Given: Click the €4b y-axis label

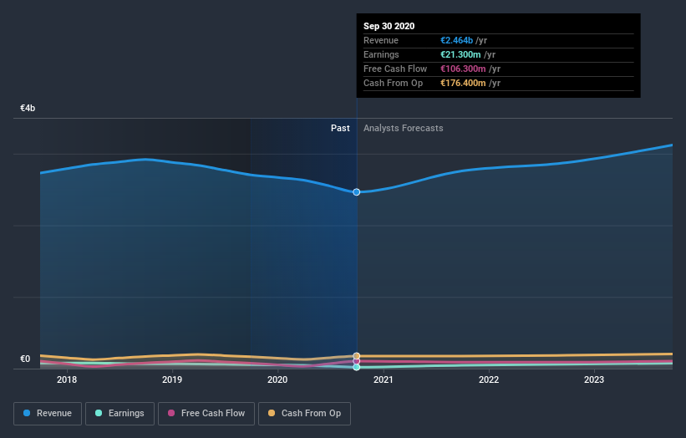Looking at the screenshot, I should 28,108.
